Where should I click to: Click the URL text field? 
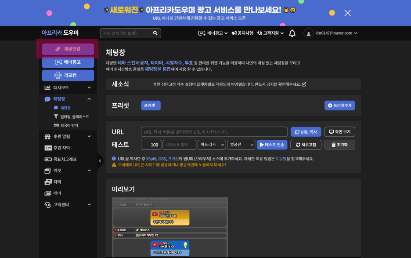(214, 132)
